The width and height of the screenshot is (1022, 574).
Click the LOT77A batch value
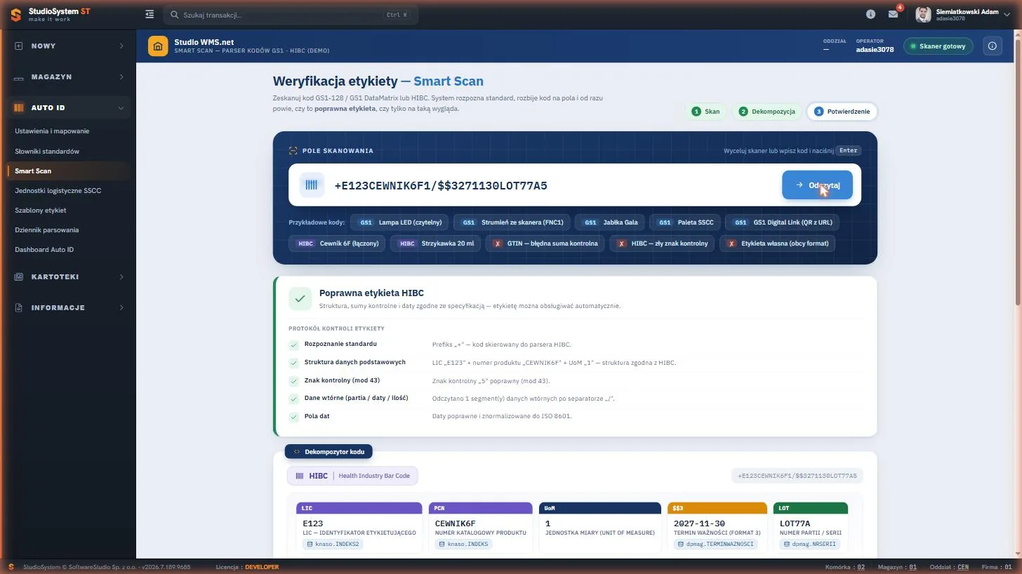[795, 523]
